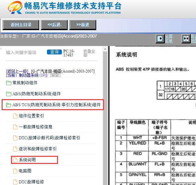The width and height of the screenshot is (196, 185).
Task: Open the 系统说明 tree entry
Action: point(27,160)
